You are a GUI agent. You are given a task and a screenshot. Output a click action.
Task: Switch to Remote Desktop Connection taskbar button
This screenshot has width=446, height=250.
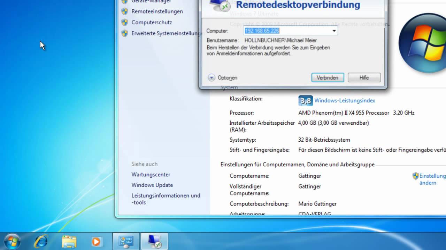pyautogui.click(x=154, y=241)
